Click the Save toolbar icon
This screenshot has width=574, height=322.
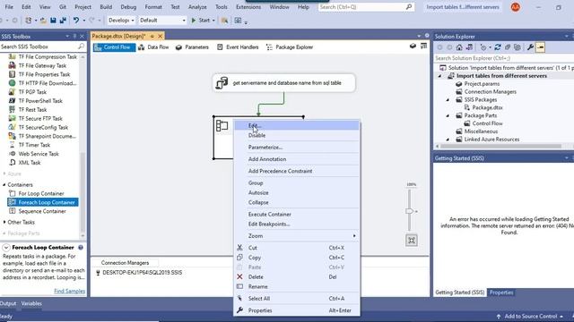click(x=53, y=21)
